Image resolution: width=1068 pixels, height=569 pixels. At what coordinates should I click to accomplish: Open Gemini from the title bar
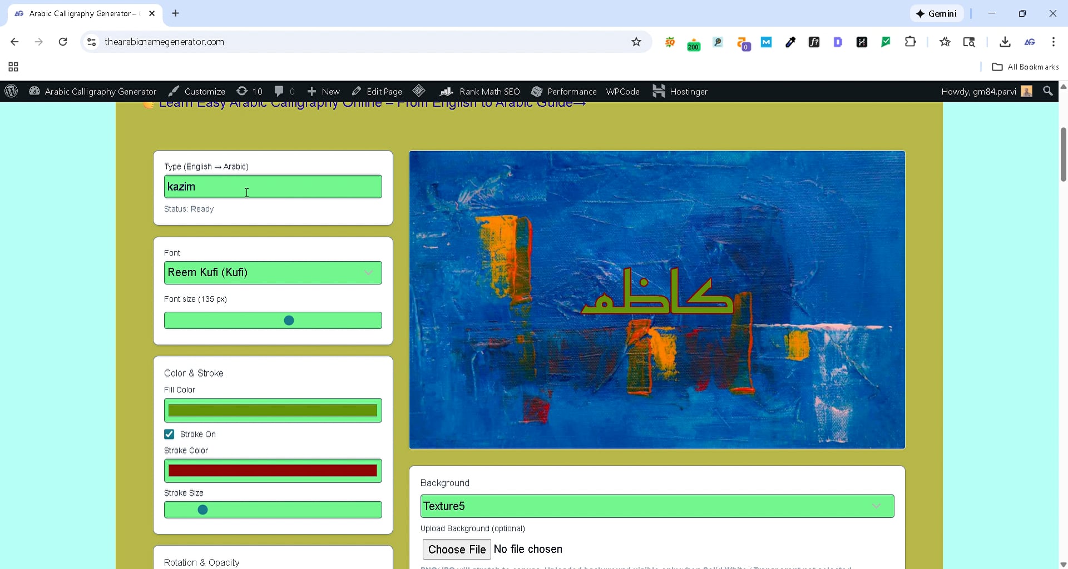pyautogui.click(x=937, y=13)
